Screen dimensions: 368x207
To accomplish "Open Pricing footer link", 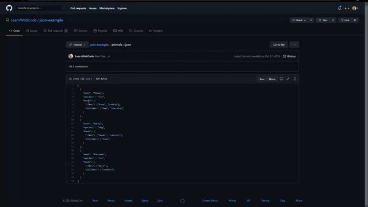I will point(232,201).
